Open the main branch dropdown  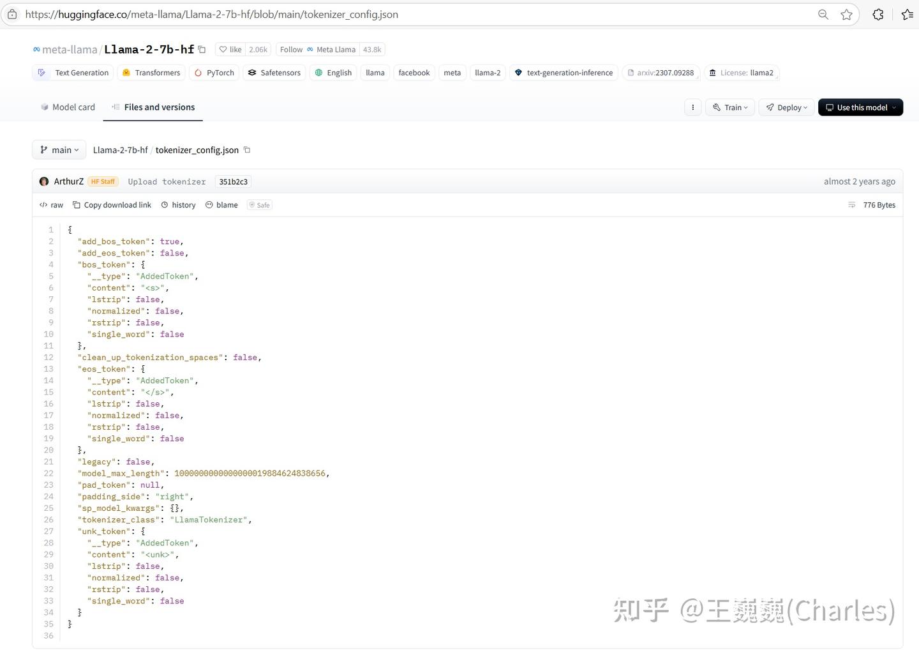59,150
